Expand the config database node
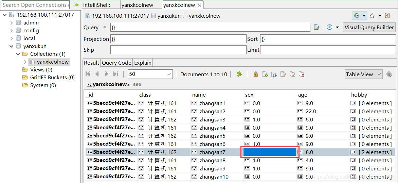 pos(12,31)
